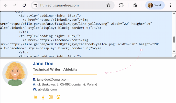176x103 pixels.
Task: Reload the htmledit page
Action: [x=24, y=5]
